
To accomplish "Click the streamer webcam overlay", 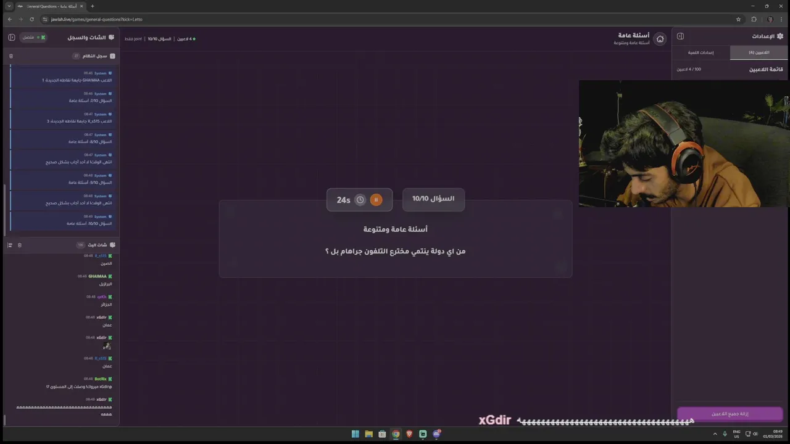I will tap(684, 144).
